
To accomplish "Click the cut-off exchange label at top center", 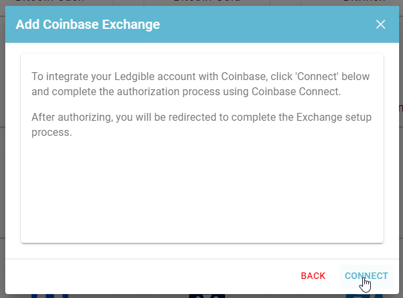I will click(x=207, y=1).
